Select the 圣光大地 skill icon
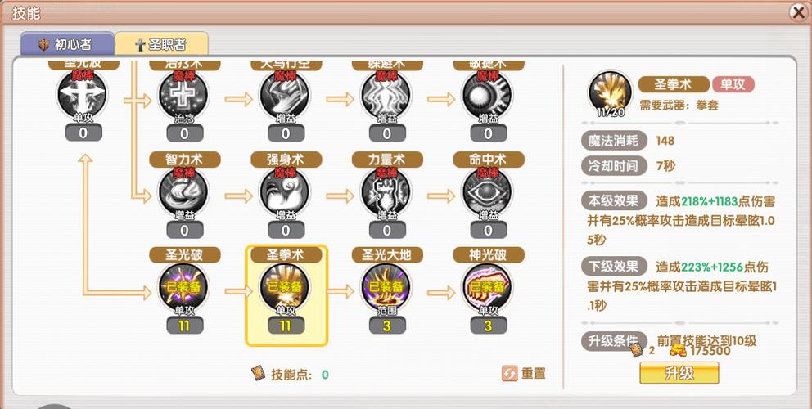The height and width of the screenshot is (409, 812). pos(386,289)
